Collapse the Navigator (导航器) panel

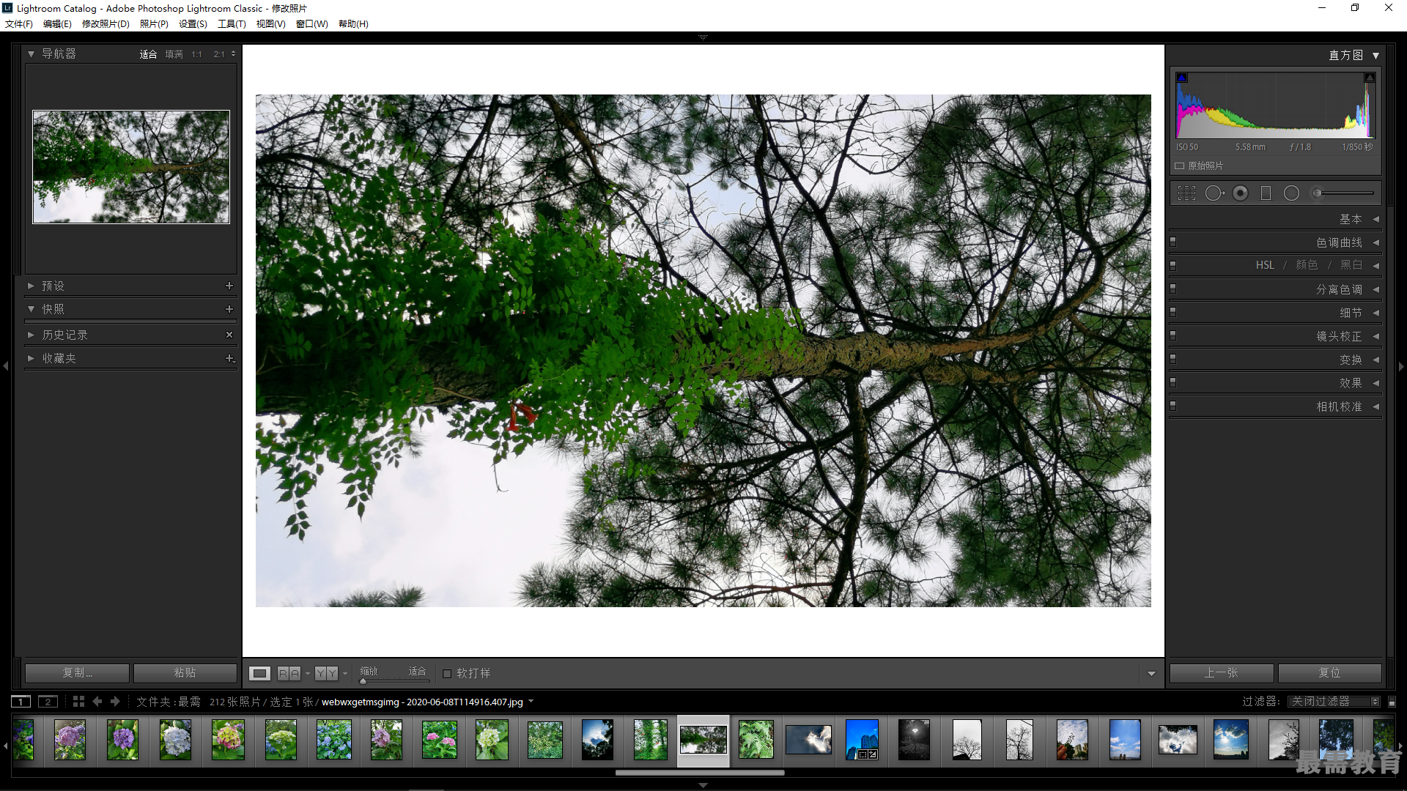pos(31,54)
